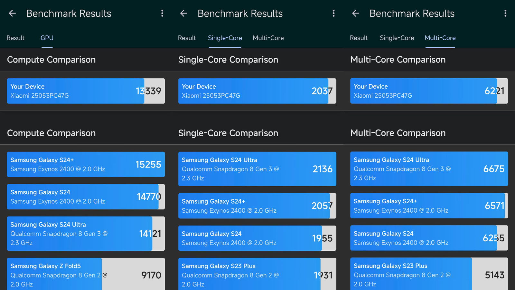Go back from the Multi-Core Benchmark Results screen

[356, 13]
